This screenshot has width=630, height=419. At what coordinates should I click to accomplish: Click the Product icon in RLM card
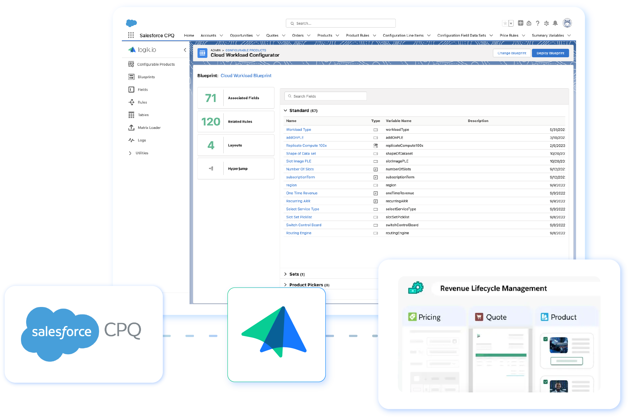click(x=544, y=317)
